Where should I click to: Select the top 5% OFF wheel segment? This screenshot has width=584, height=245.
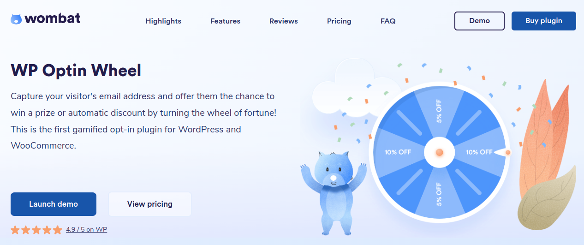pos(439,111)
